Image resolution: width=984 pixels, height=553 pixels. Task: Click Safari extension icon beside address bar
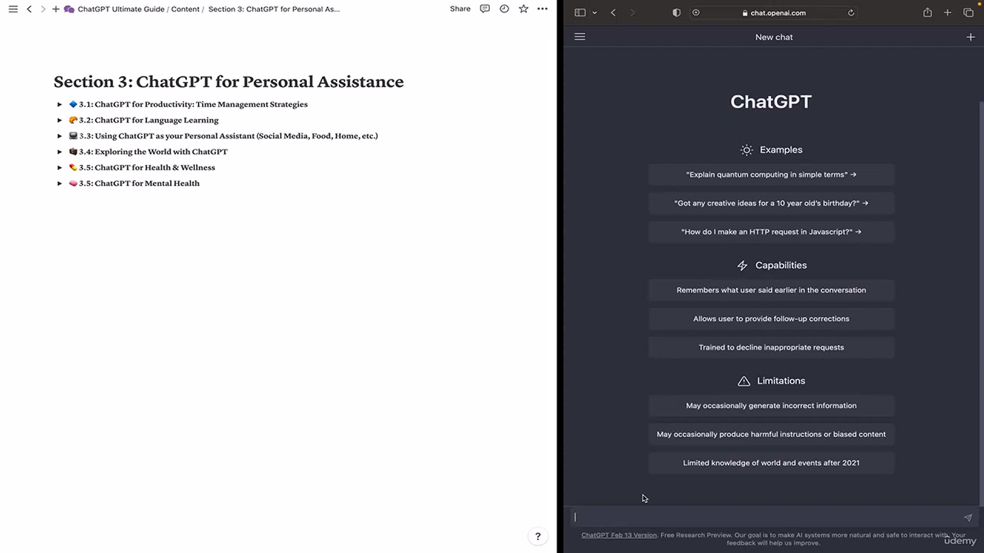click(696, 13)
